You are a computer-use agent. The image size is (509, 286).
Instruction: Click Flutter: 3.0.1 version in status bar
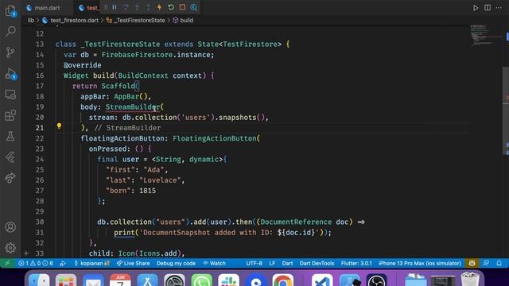coord(356,263)
